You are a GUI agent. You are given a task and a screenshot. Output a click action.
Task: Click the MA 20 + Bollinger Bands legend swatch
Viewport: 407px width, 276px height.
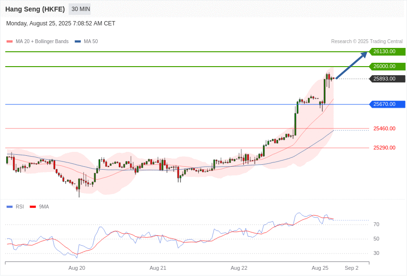click(x=10, y=41)
